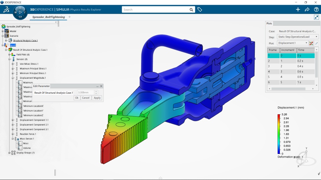Click the expand view icon top right
321x180 pixels.
317,17
